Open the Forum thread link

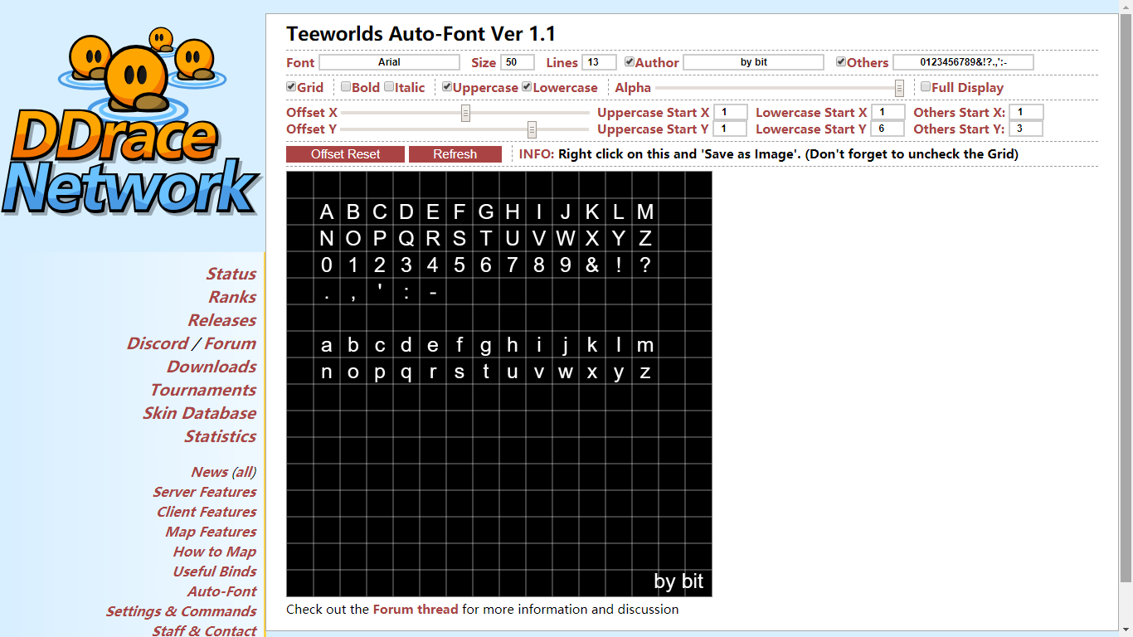415,610
